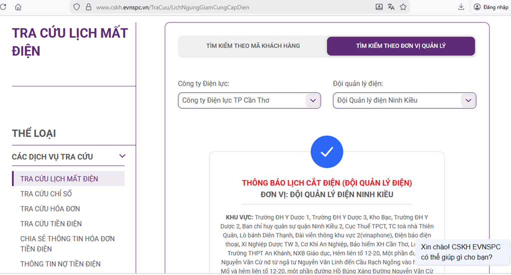Open the translate page icon

pos(391,7)
